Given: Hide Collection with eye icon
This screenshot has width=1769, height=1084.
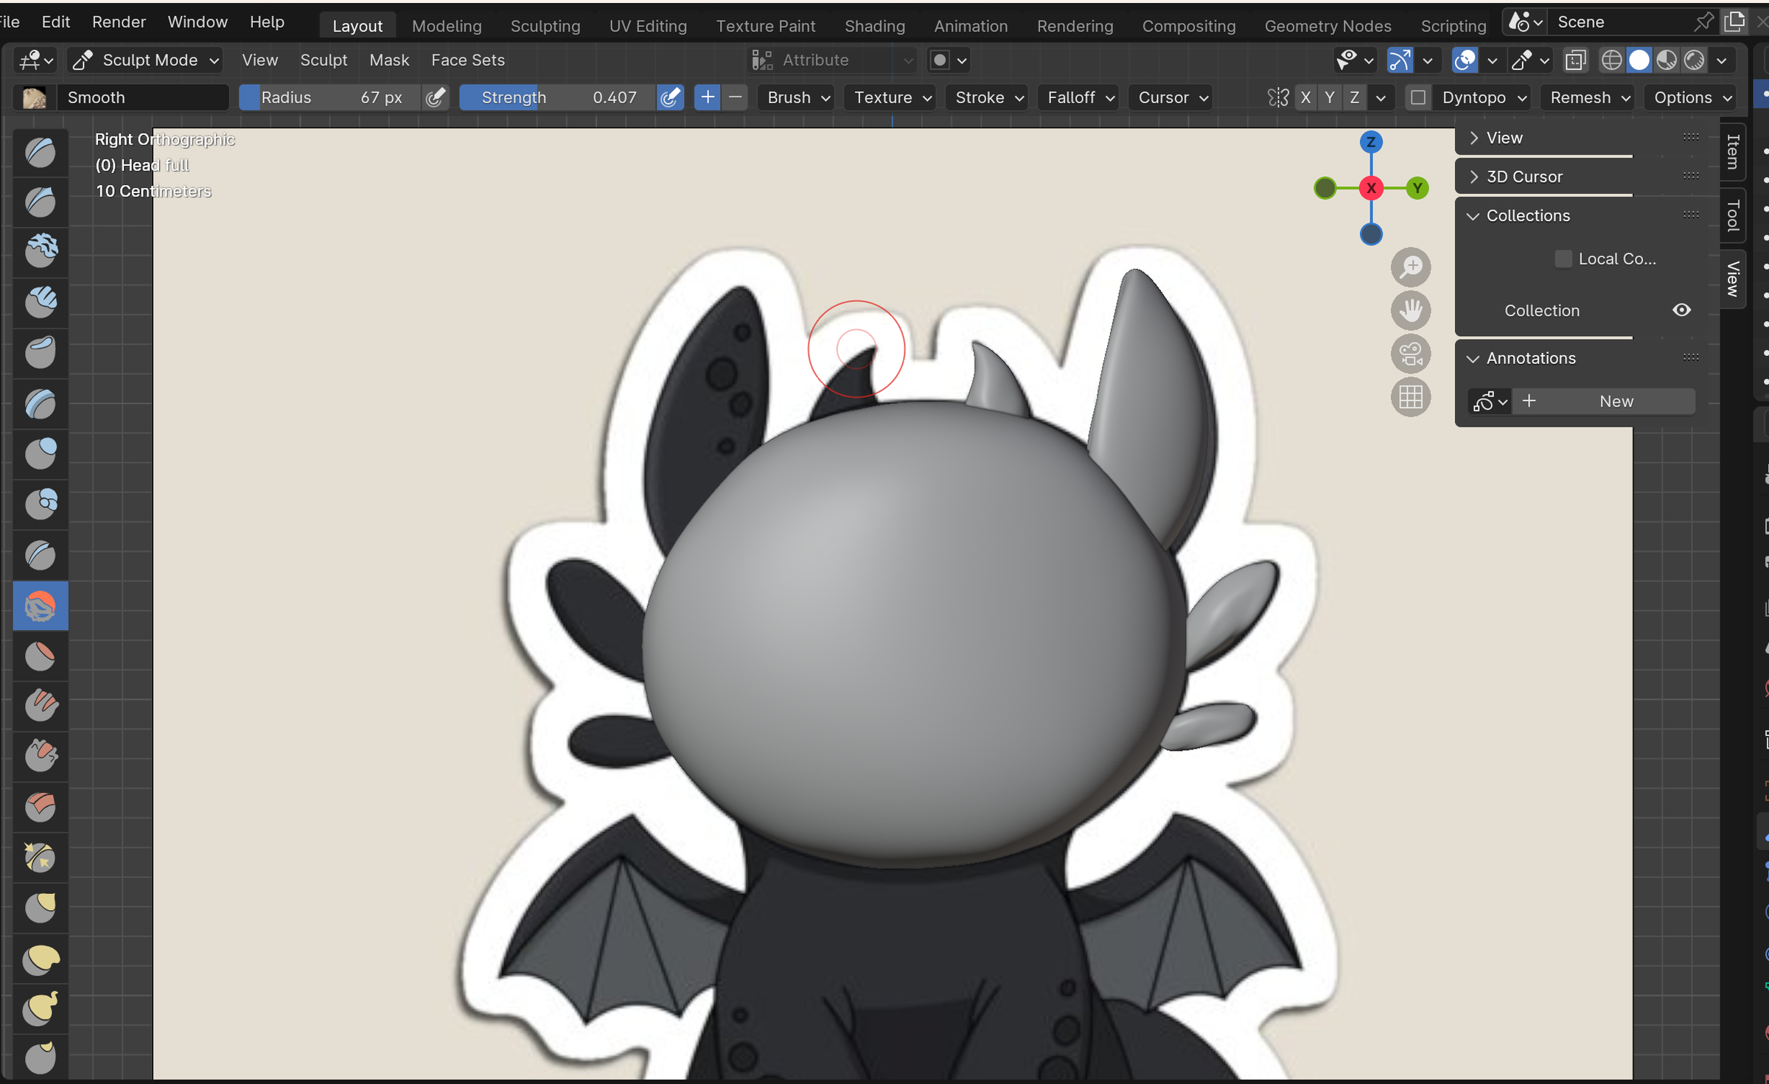Looking at the screenshot, I should (1681, 310).
